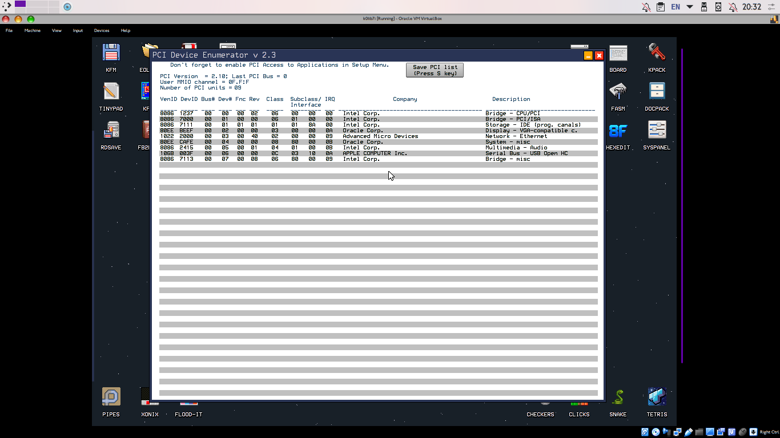
Task: Click the Right Ctrl host key indicator
Action: [x=769, y=432]
